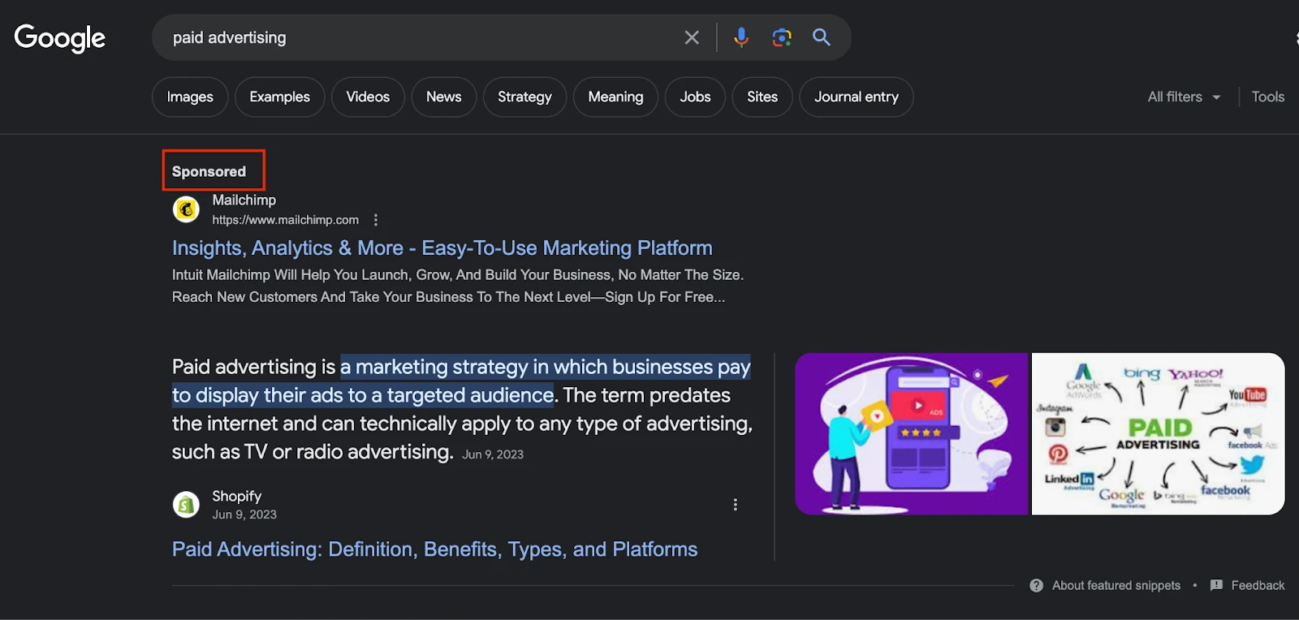Viewport: 1299px width, 620px height.
Task: Click the About featured snippets help icon
Action: (1037, 585)
